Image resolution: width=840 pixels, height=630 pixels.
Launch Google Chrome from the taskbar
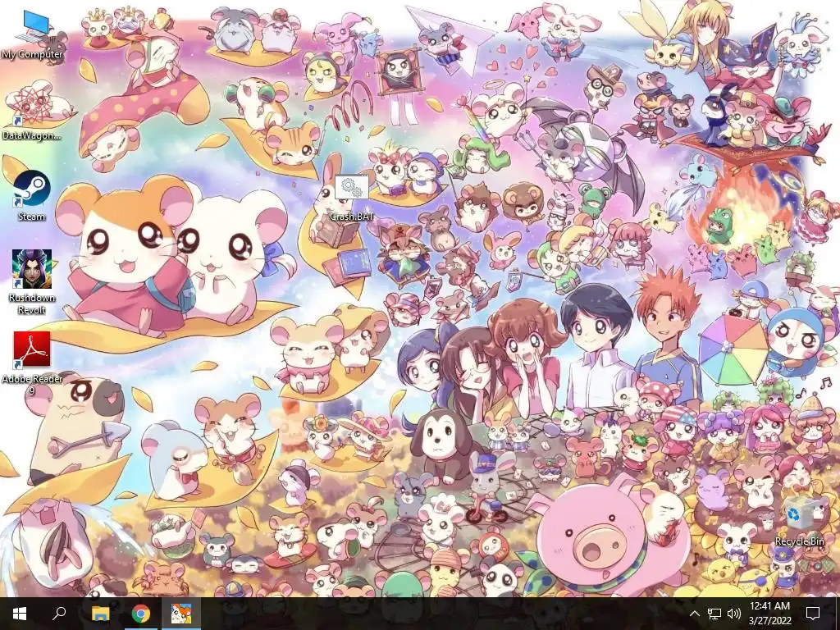pyautogui.click(x=141, y=614)
